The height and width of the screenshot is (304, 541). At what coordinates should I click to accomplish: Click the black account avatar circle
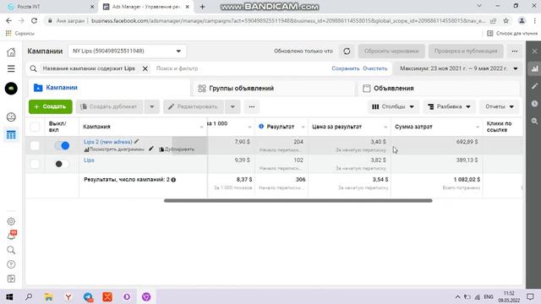(11, 89)
